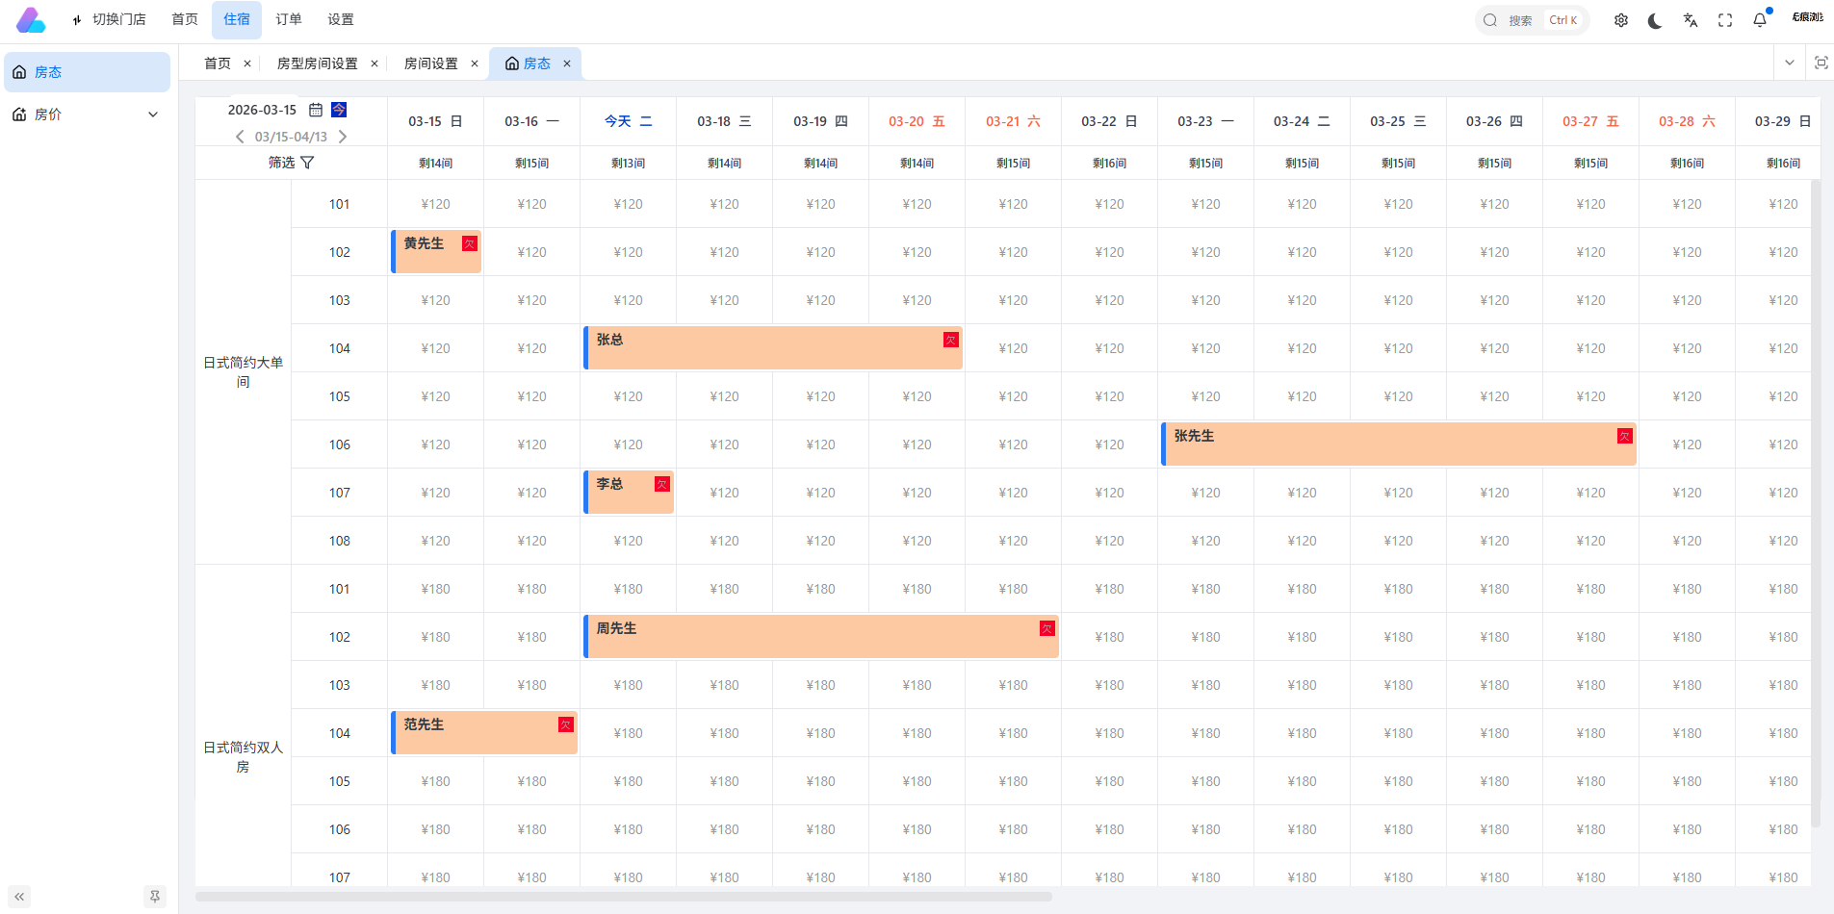Open 张先生's booking on room 106
This screenshot has width=1834, height=914.
(x=1398, y=444)
